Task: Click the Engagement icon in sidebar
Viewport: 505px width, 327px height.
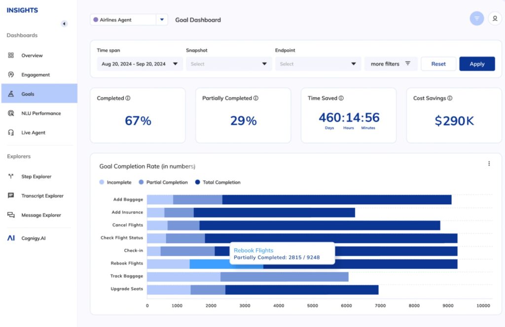Action: point(11,75)
